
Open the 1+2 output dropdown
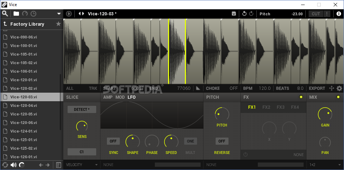[x=325, y=165]
